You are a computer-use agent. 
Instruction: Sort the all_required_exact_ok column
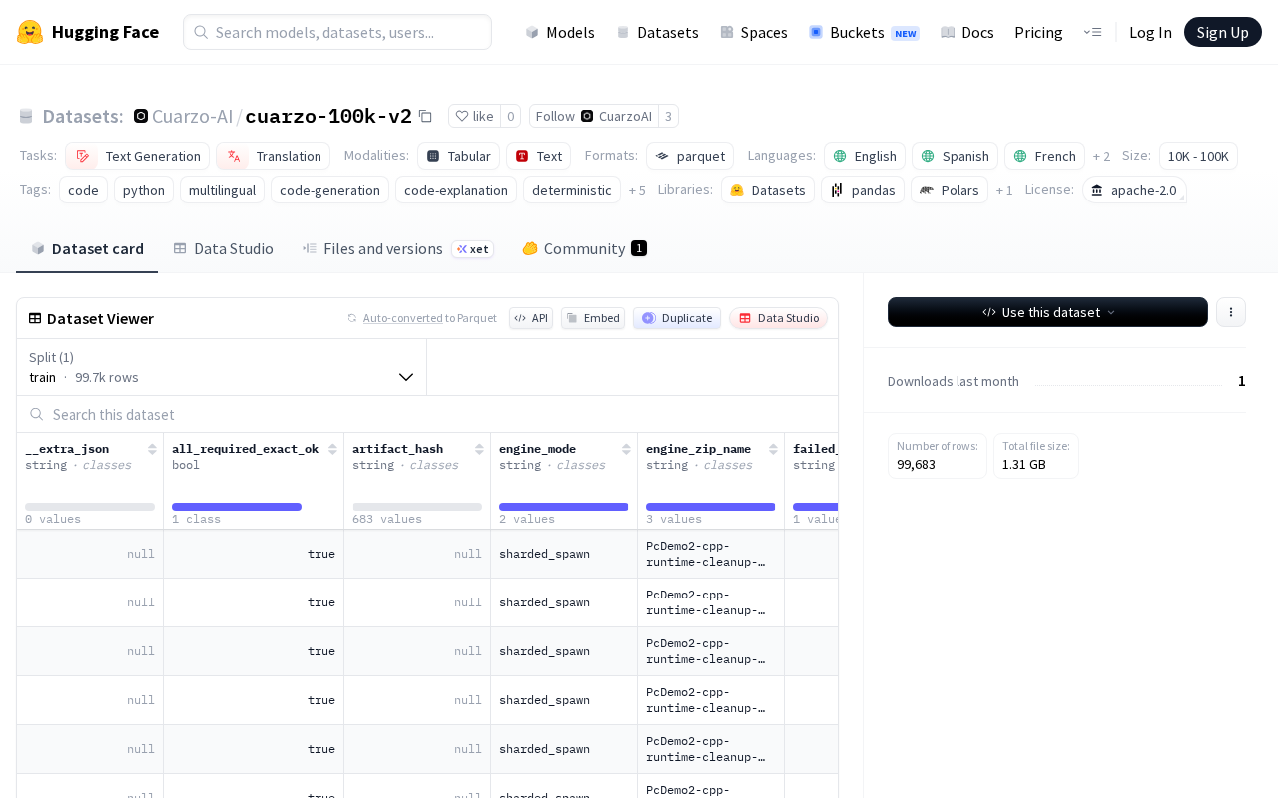(332, 449)
